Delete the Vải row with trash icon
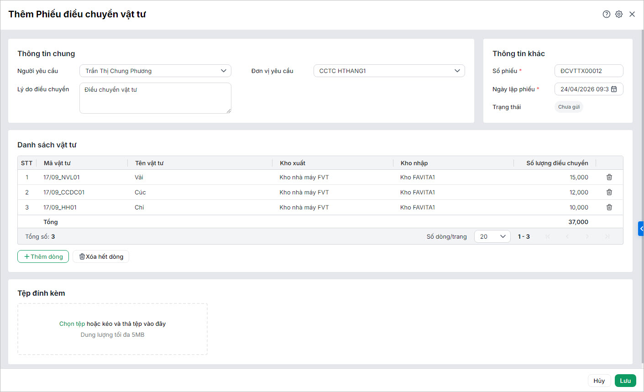Image resolution: width=644 pixels, height=392 pixels. (609, 177)
